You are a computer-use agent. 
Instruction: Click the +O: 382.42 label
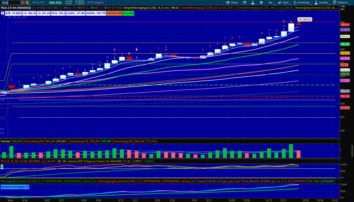pos(29,13)
